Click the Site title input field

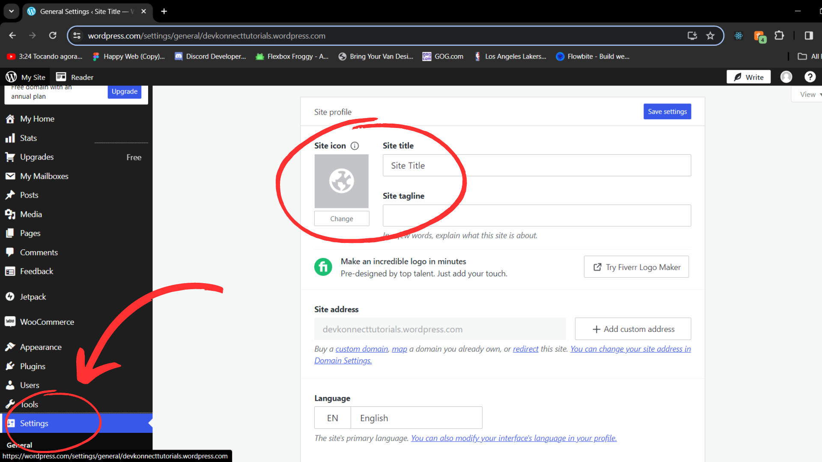pyautogui.click(x=537, y=166)
